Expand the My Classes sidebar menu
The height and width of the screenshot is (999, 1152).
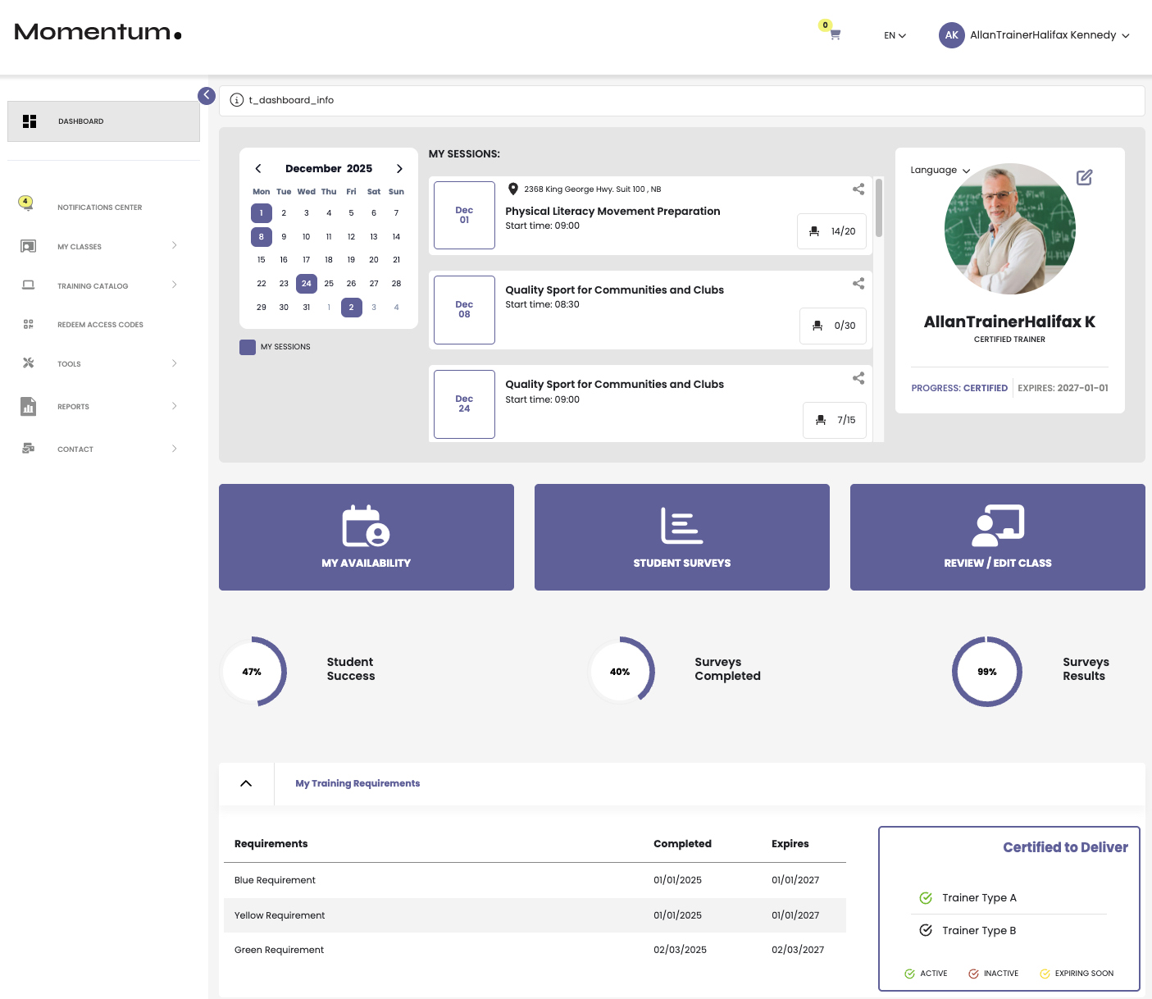tap(80, 246)
